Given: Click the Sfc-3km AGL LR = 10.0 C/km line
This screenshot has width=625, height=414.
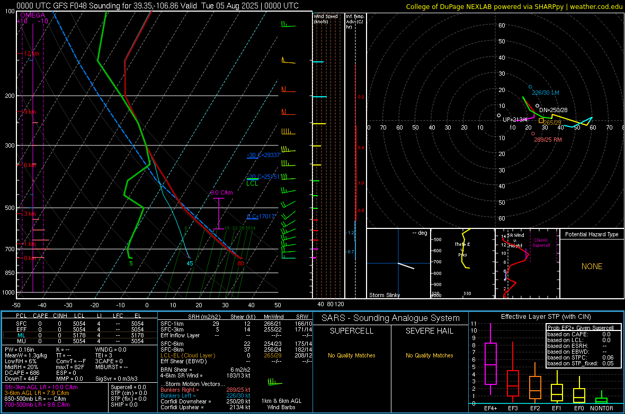Looking at the screenshot, I should 41,387.
